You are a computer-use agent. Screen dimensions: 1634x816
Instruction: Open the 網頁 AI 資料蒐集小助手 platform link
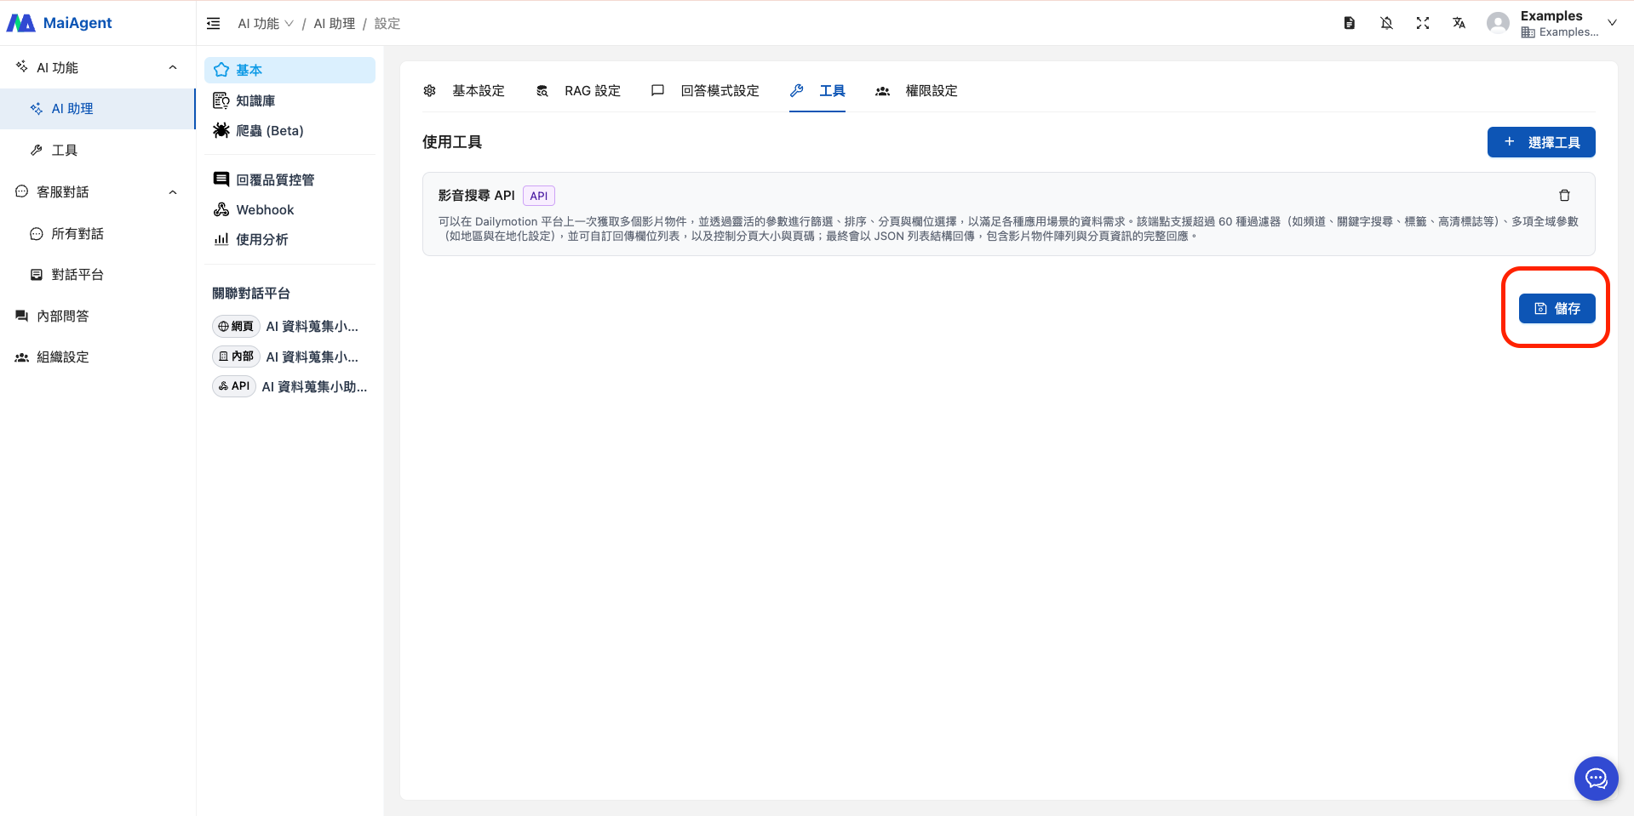(290, 326)
